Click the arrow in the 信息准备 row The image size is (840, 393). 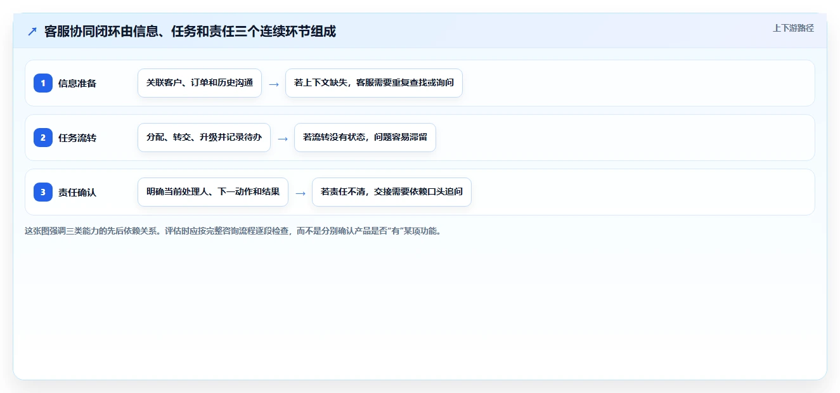pos(274,84)
